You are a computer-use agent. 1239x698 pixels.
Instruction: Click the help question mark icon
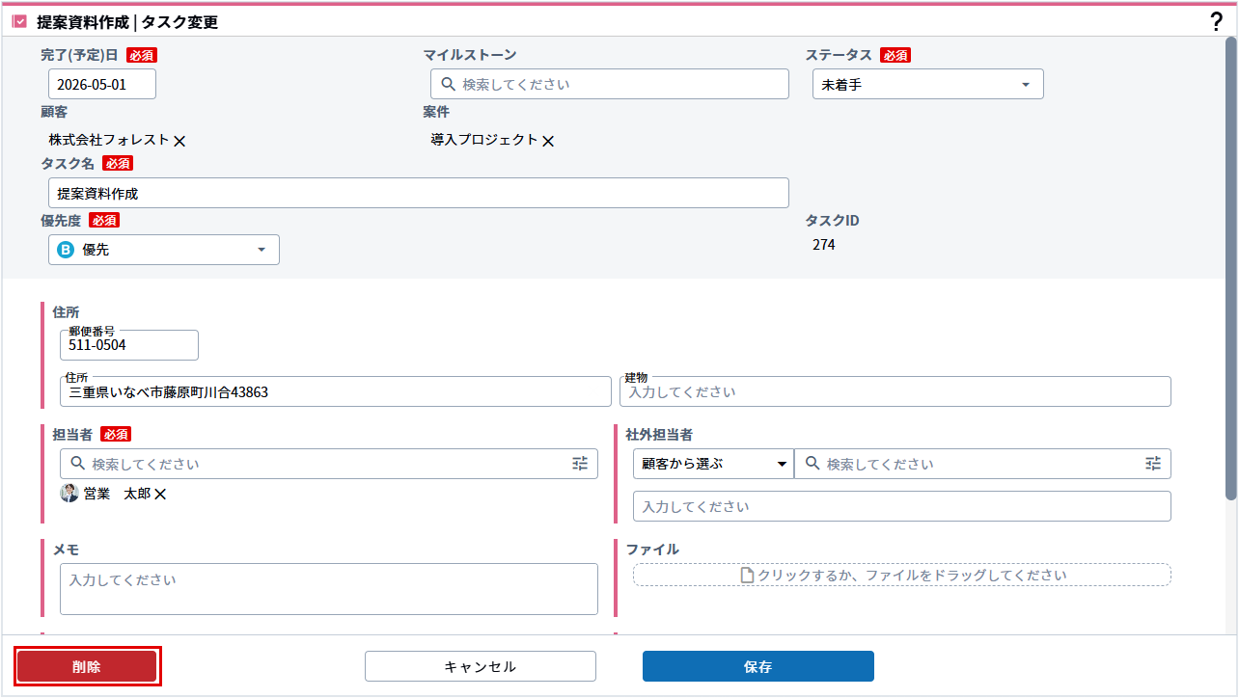[x=1216, y=22]
